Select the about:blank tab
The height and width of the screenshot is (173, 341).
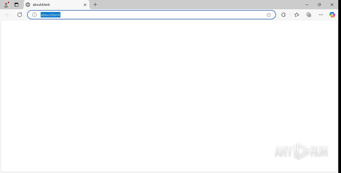[57, 5]
